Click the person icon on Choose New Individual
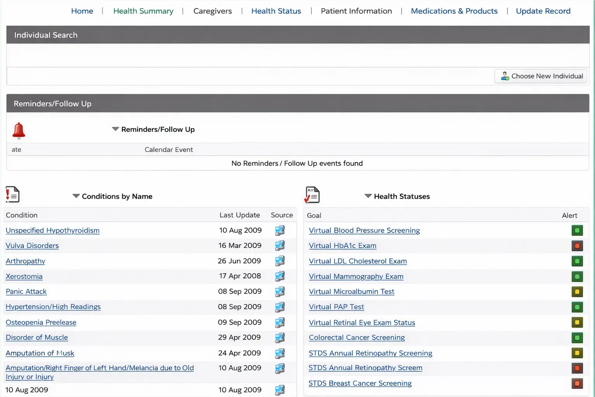The height and width of the screenshot is (397, 595). point(505,76)
